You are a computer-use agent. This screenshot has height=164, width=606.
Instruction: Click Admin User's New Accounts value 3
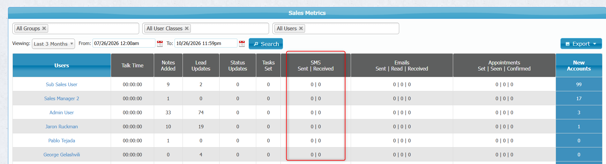(x=579, y=113)
